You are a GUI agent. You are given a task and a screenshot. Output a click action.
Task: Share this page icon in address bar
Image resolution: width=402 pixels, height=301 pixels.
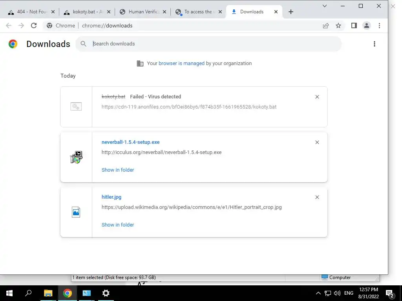coord(326,25)
